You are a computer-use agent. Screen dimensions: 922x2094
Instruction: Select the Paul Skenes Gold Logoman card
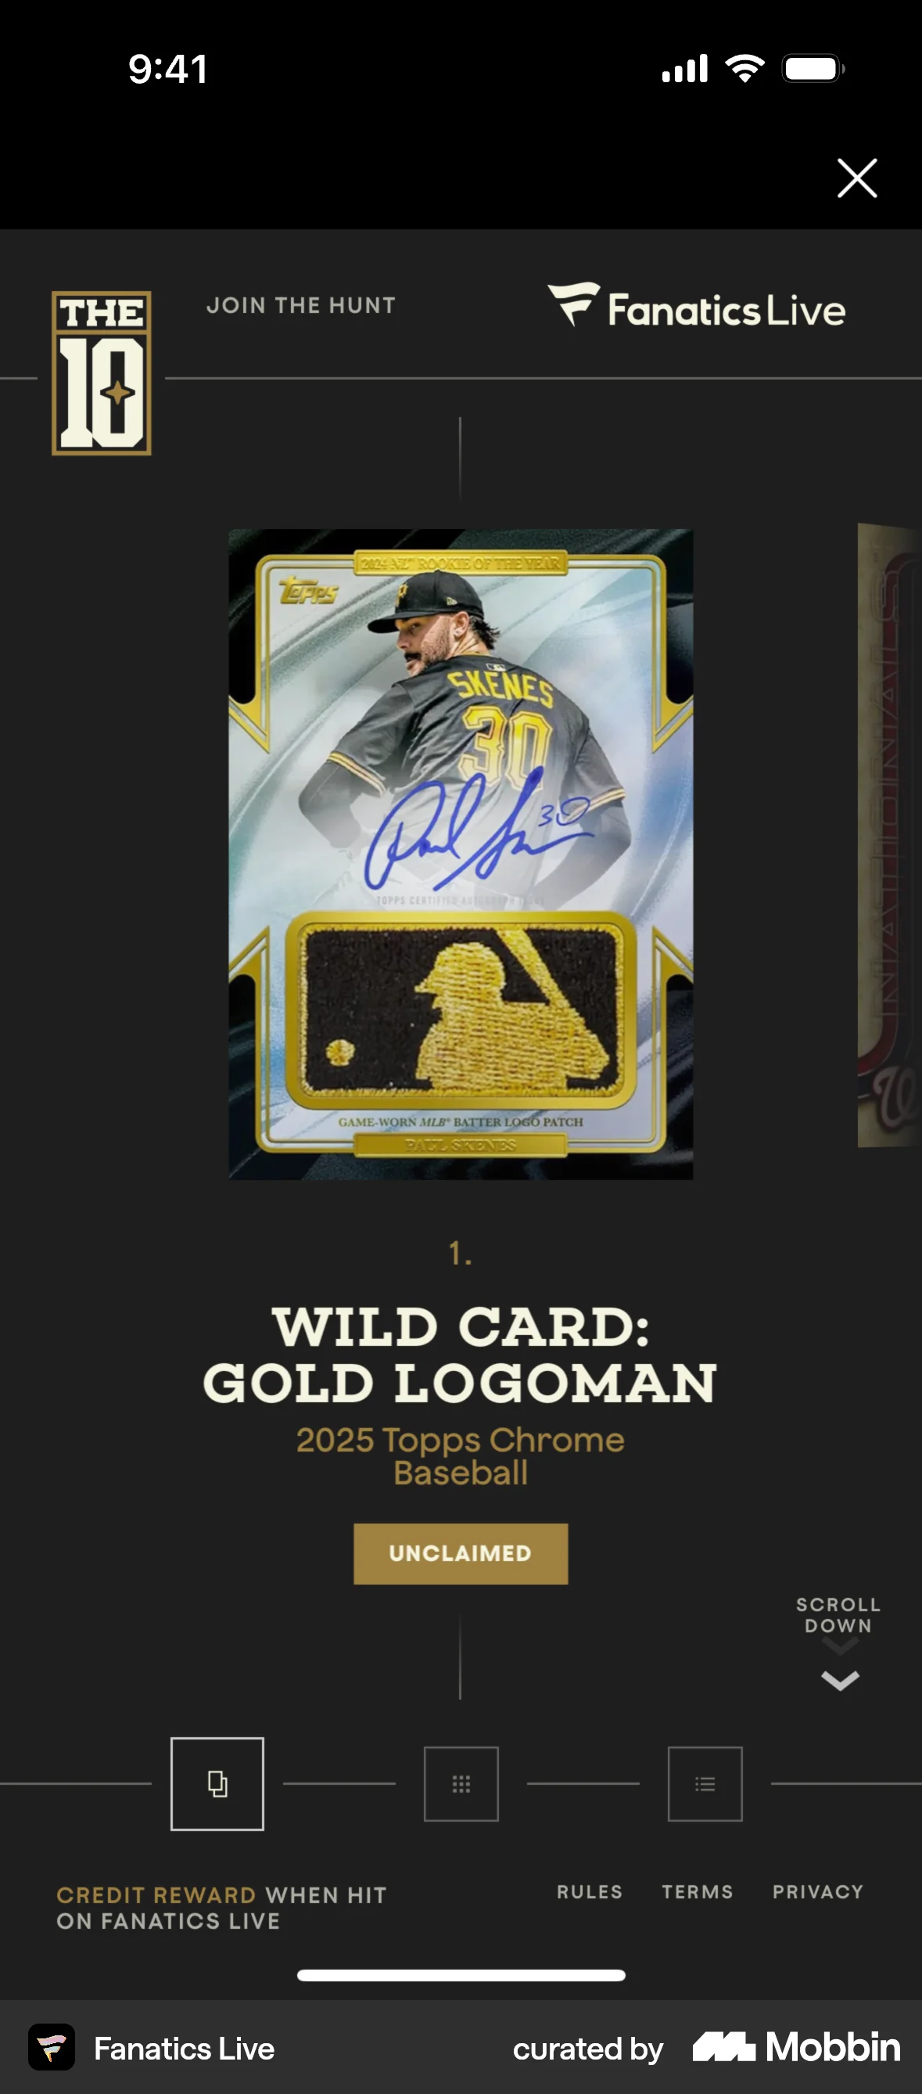point(461,854)
